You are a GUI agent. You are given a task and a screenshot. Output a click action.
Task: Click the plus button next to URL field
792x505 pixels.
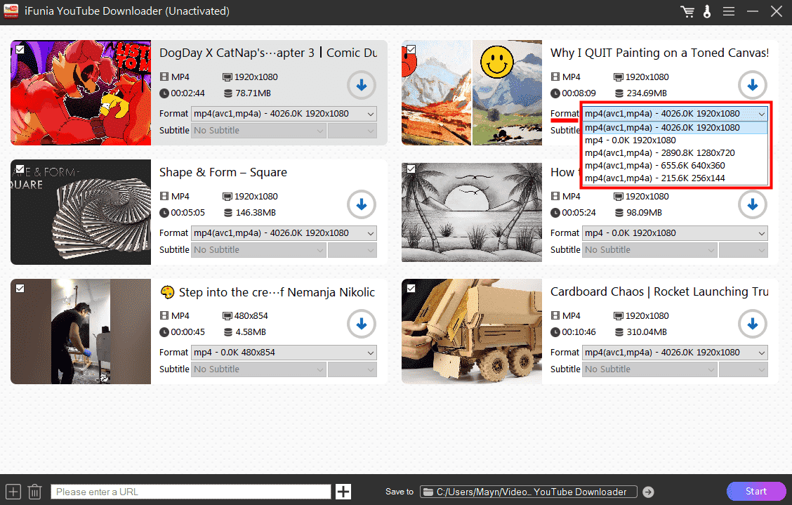(x=343, y=492)
